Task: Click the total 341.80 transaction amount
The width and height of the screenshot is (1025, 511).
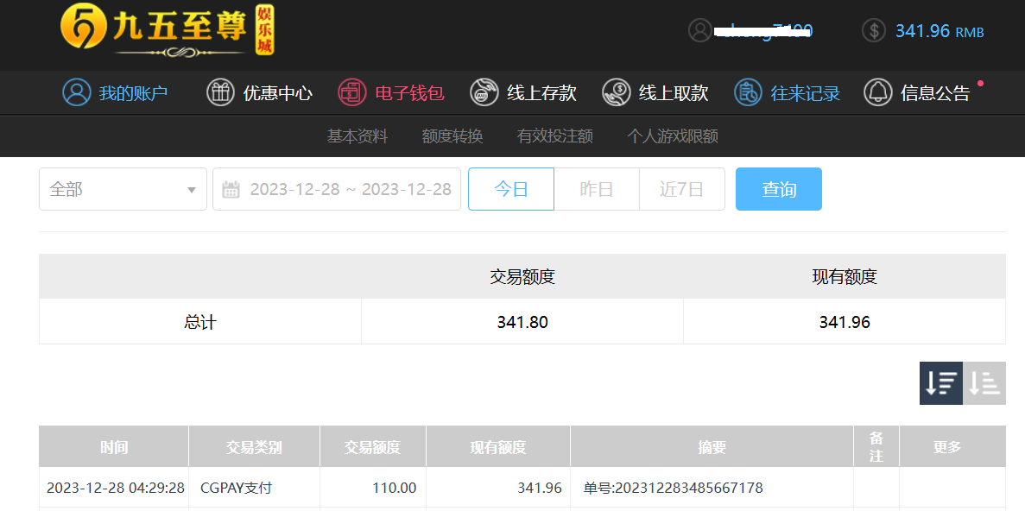Action: pyautogui.click(x=522, y=322)
